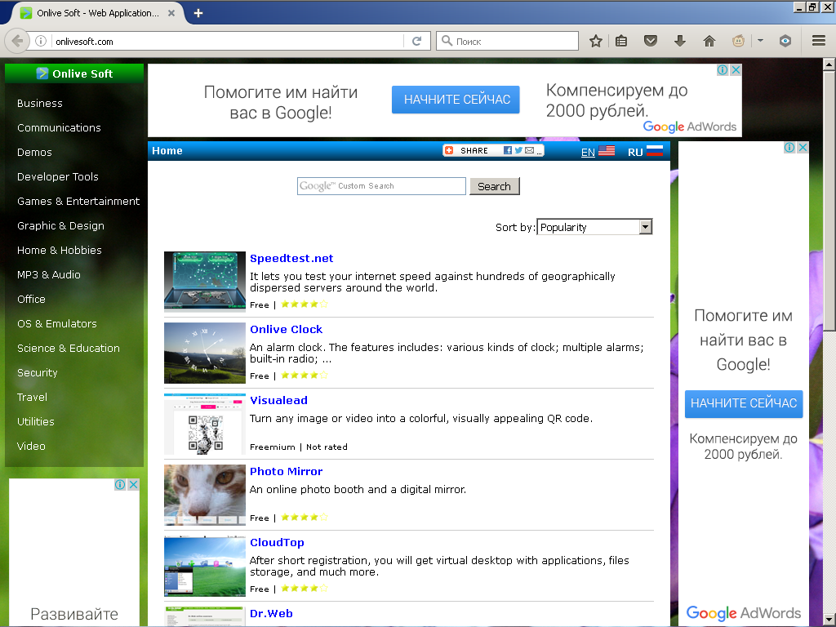
Task: Reload the current page
Action: coord(417,41)
